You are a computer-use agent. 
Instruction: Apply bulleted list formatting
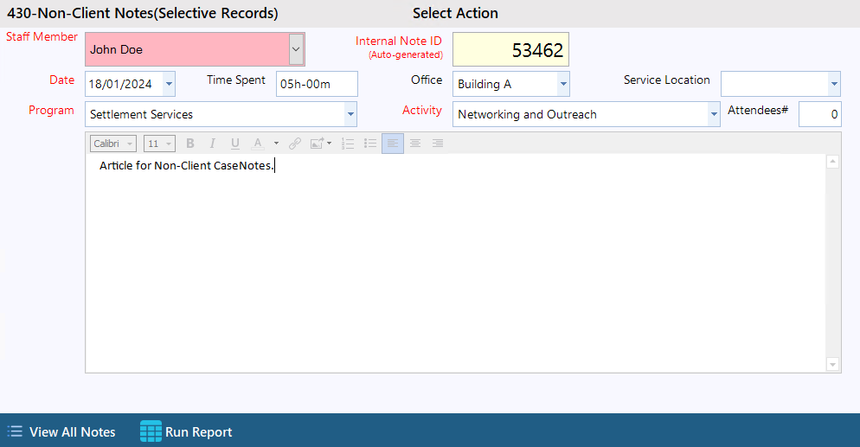[x=370, y=144]
